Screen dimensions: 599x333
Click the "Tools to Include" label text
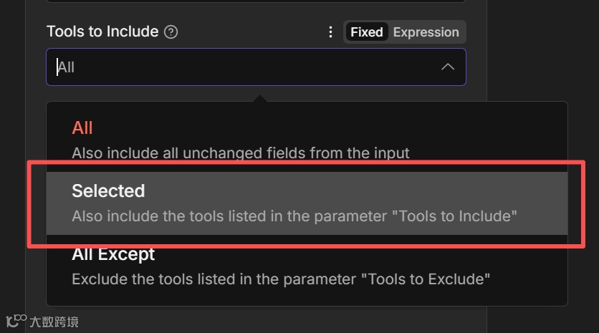(102, 32)
